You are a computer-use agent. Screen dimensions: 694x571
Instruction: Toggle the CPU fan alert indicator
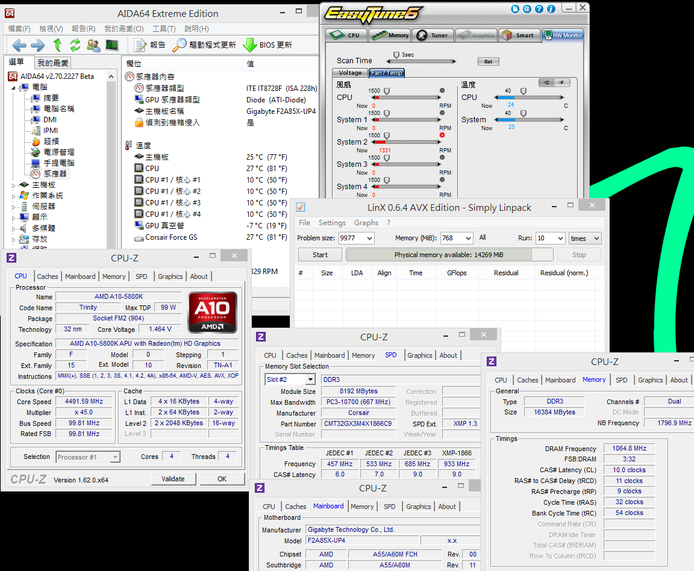442,90
